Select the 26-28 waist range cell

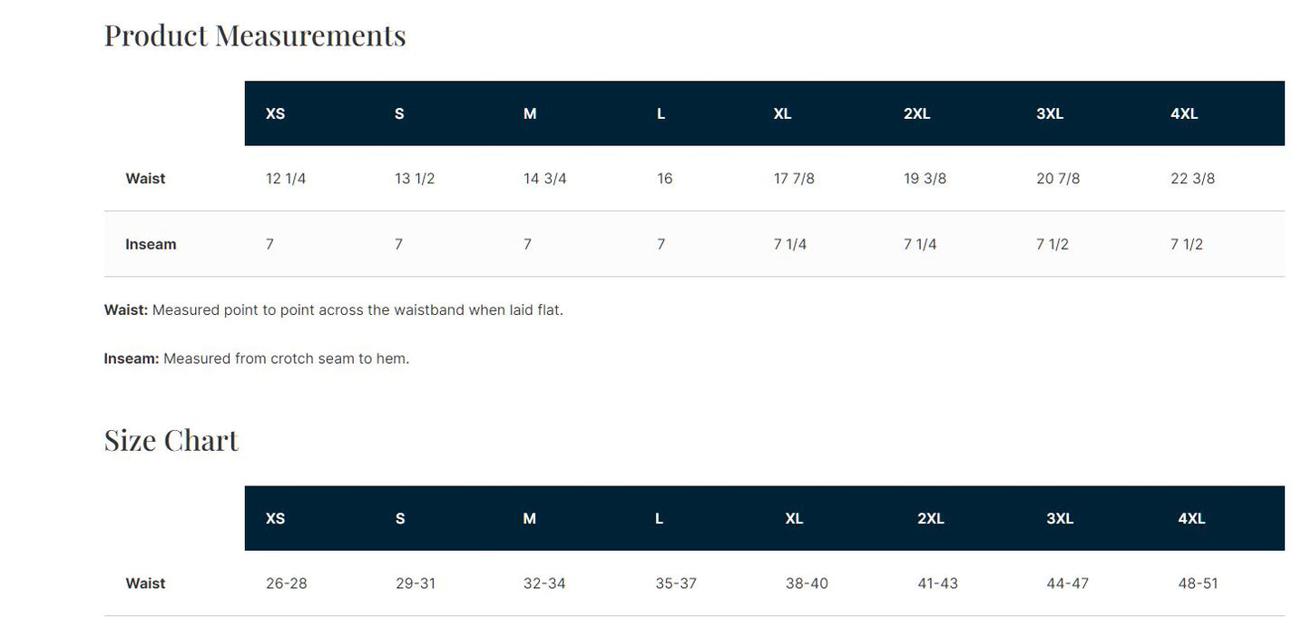coord(286,583)
